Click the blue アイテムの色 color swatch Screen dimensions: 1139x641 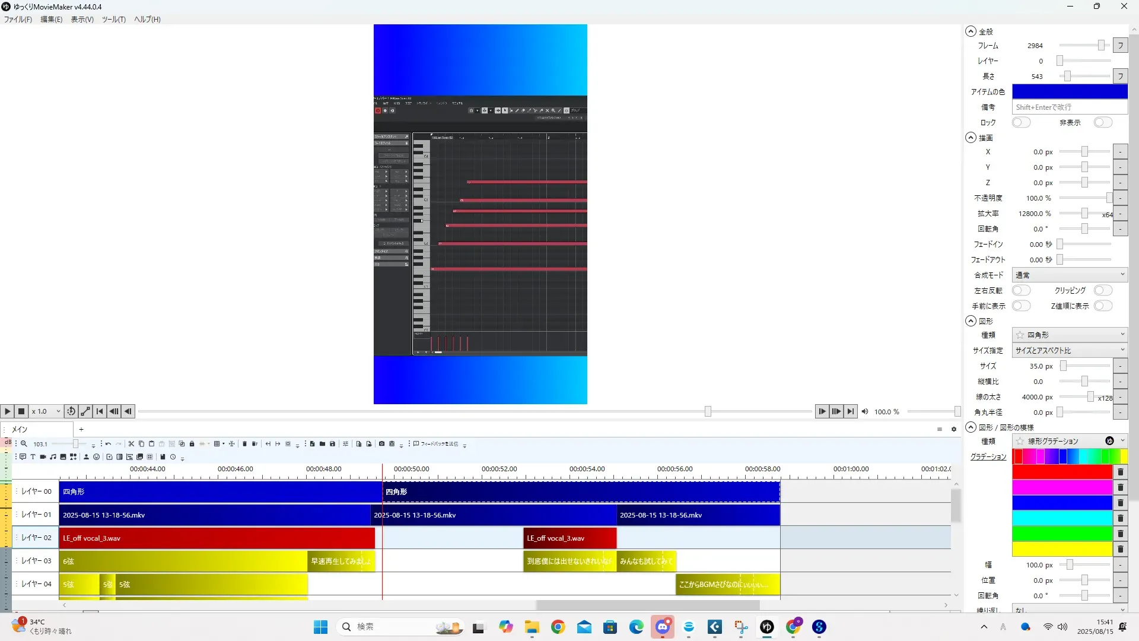(1069, 91)
